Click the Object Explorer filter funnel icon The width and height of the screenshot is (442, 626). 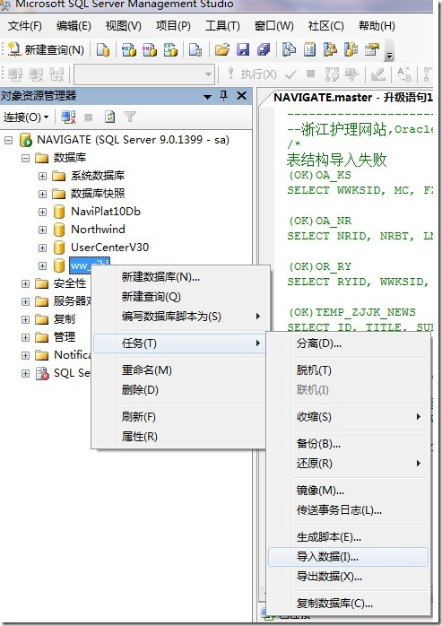coord(130,117)
